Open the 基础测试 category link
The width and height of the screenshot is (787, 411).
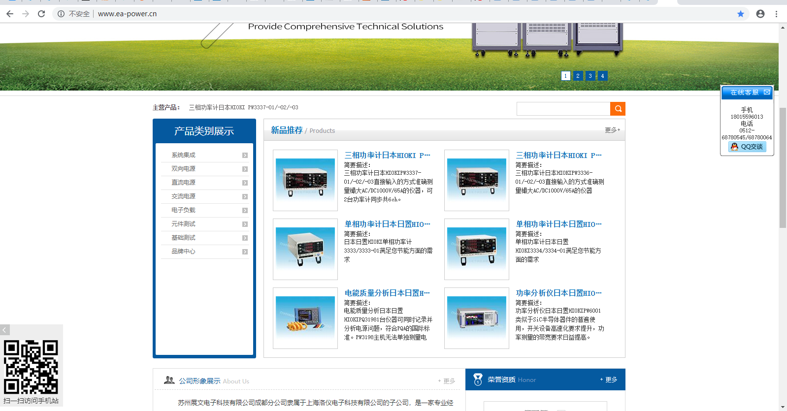183,238
